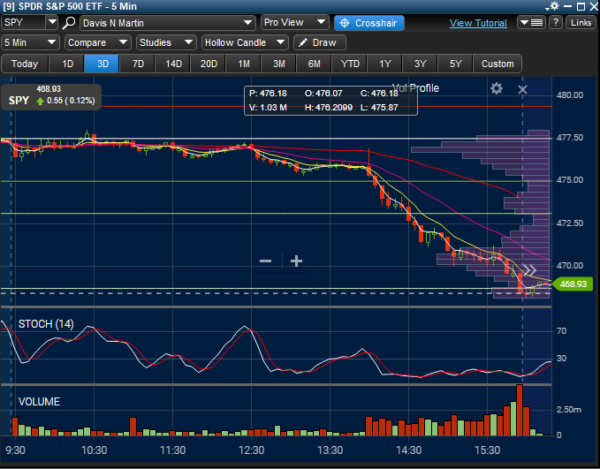Screen dimensions: 600x469
Task: Click the 15:30 time axis label
Action: click(x=487, y=450)
